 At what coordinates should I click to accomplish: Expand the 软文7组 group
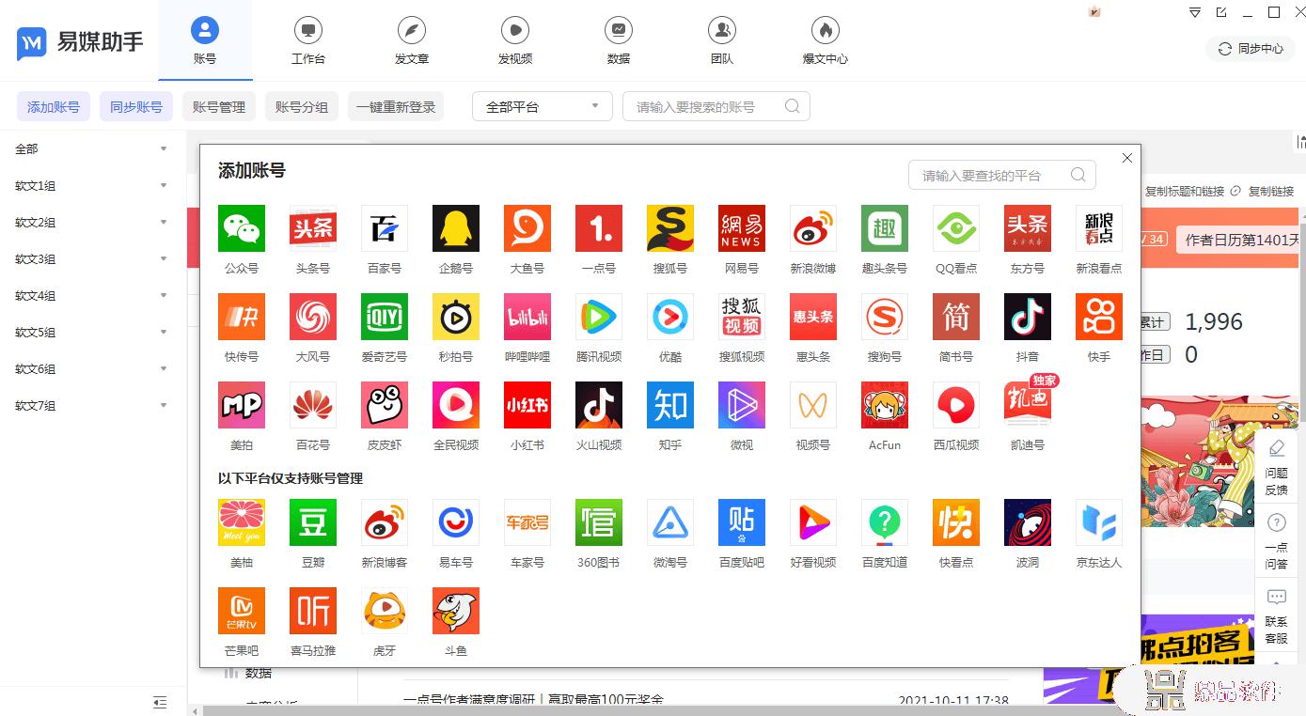point(164,406)
